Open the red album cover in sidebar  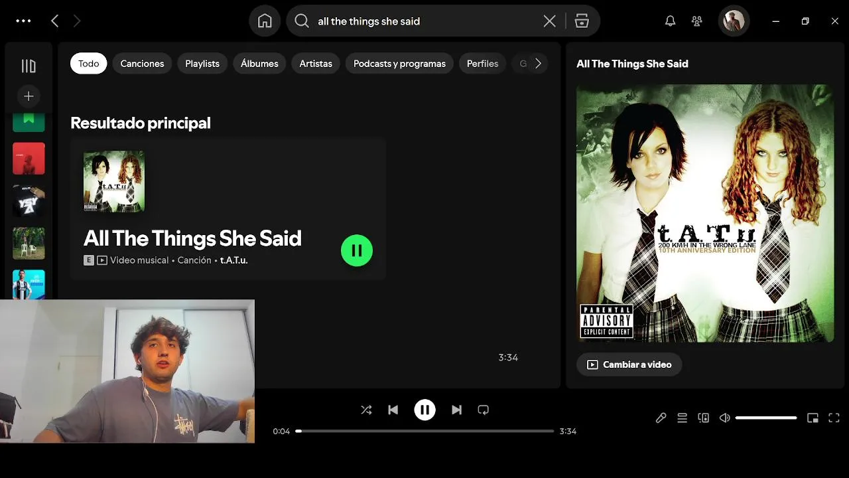pos(29,159)
